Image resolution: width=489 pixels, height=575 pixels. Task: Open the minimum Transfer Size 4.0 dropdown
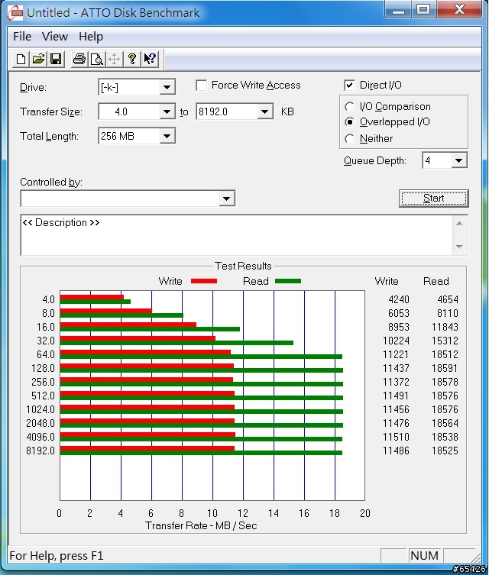click(x=167, y=111)
